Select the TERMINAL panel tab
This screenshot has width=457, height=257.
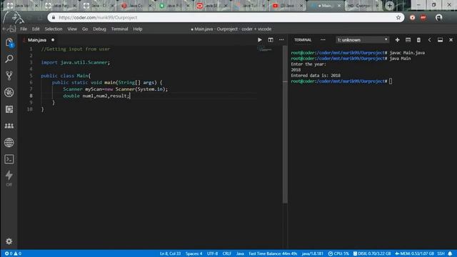click(303, 40)
